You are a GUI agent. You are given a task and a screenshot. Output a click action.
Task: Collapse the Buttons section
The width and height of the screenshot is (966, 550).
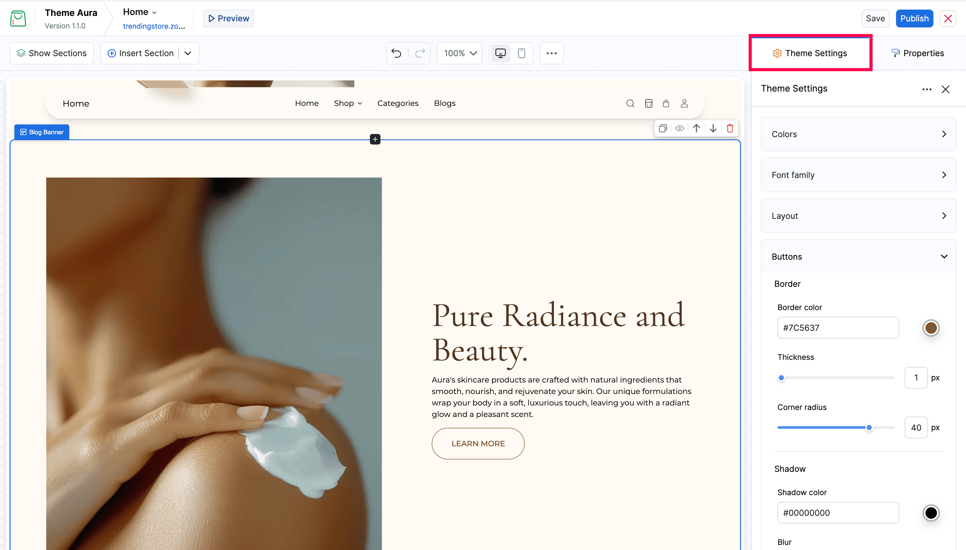coord(858,256)
